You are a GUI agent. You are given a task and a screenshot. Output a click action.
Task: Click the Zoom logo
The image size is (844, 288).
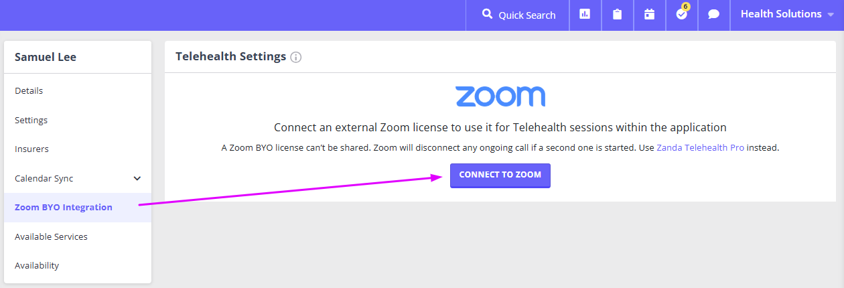(500, 96)
